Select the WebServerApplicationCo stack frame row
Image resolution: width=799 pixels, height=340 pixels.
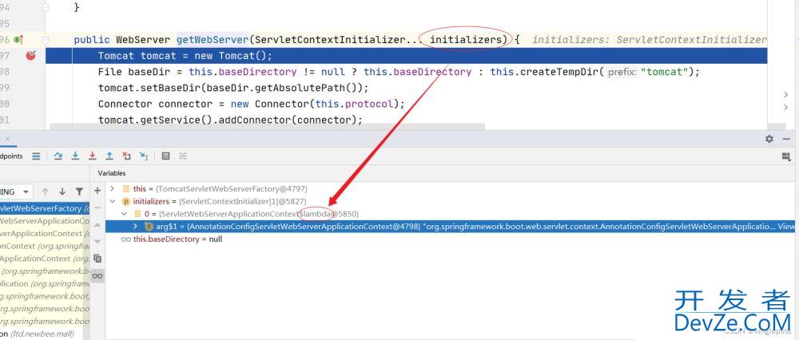point(45,221)
